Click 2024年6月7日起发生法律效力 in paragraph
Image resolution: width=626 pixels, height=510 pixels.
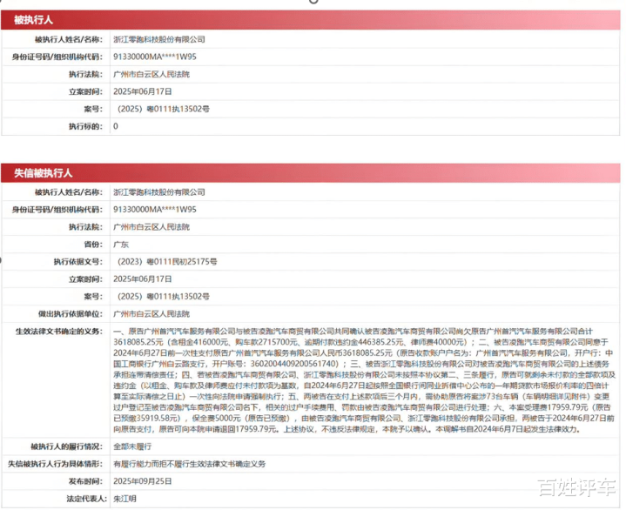coord(525,429)
